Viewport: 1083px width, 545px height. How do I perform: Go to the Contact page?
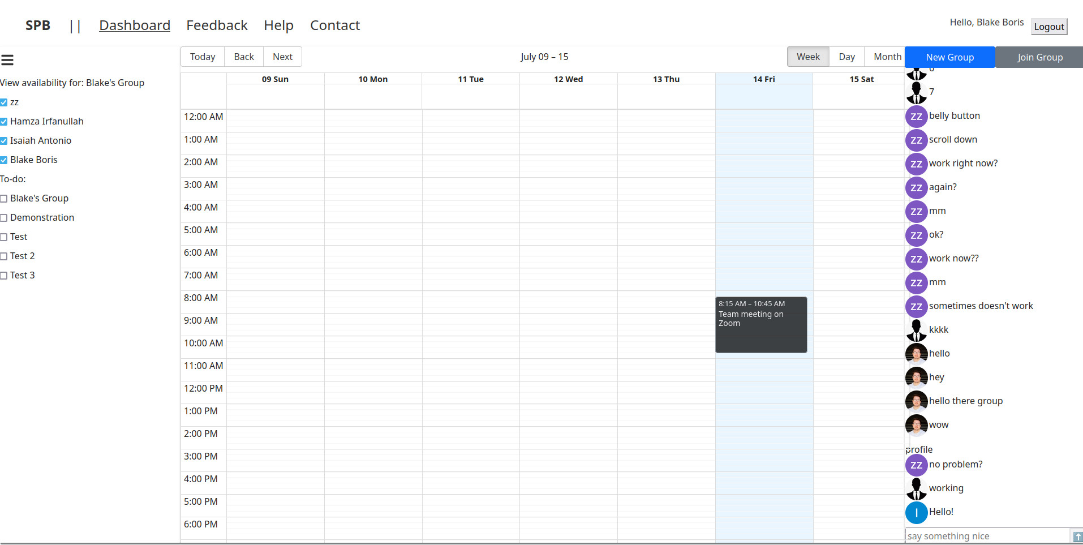pos(334,25)
